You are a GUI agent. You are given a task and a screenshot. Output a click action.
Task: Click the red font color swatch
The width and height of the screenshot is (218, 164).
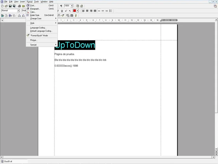(x=74, y=11)
